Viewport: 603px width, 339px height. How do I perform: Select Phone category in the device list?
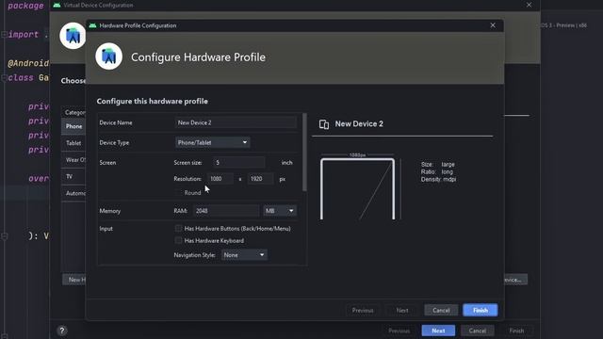73,126
